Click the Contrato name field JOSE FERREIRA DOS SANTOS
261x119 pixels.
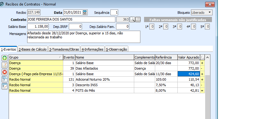point(71,19)
